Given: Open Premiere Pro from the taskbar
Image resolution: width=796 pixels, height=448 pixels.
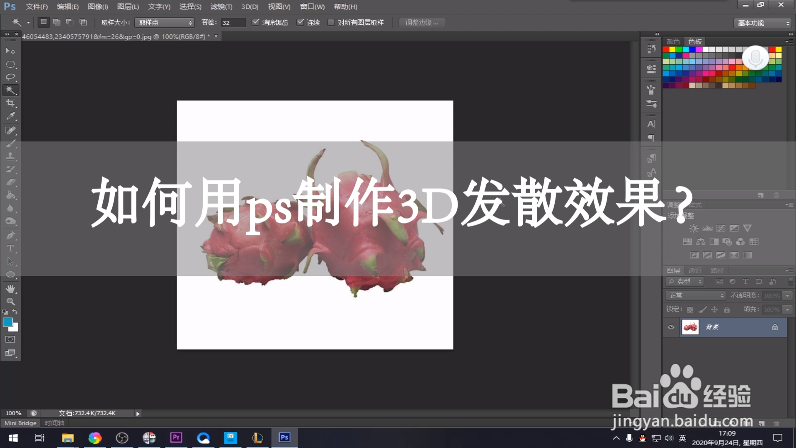Looking at the screenshot, I should 176,438.
